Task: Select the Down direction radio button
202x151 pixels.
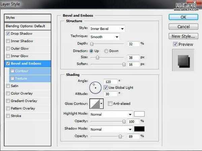Action: (106, 51)
